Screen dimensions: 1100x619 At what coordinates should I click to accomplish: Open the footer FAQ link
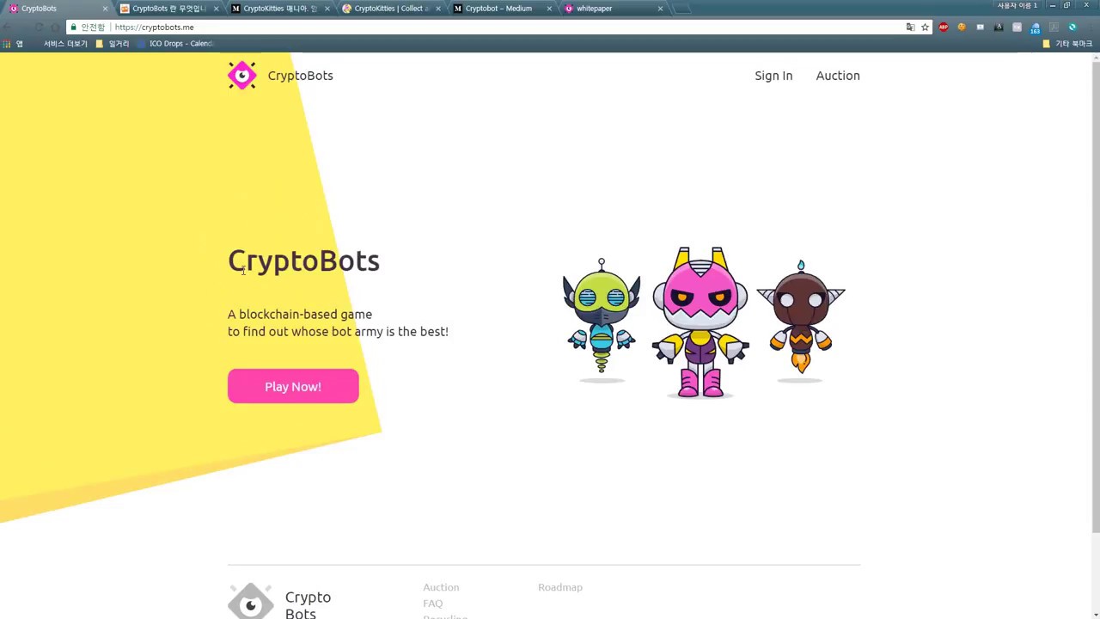click(432, 604)
